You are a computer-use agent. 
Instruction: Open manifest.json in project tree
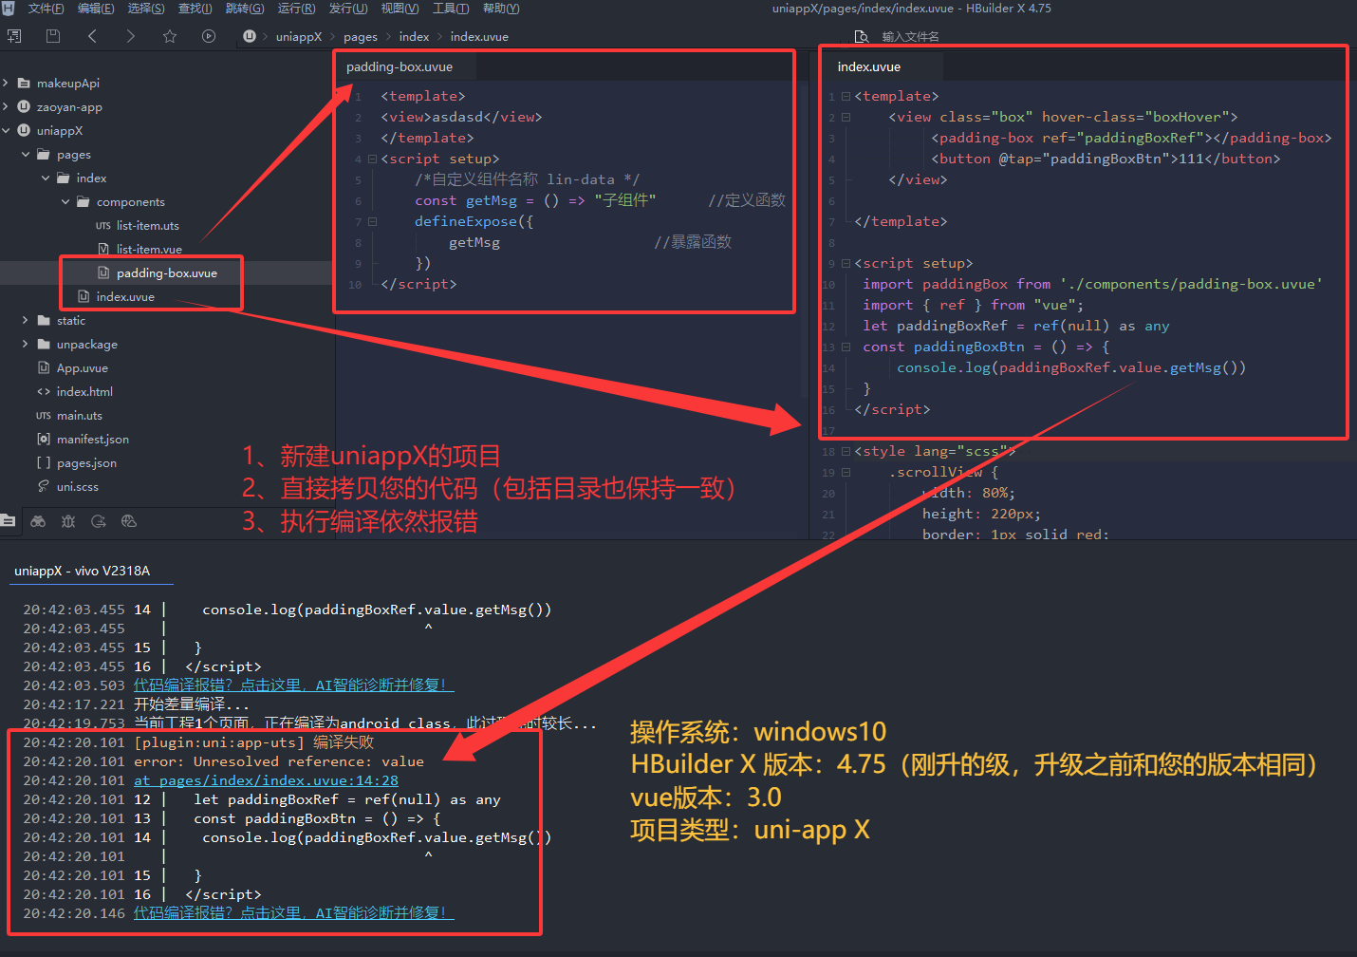[x=93, y=440]
